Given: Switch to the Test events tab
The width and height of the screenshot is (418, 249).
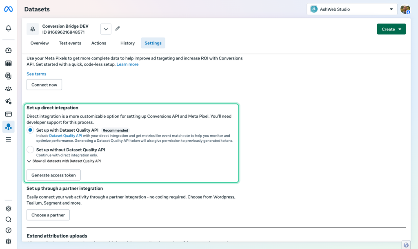Looking at the screenshot, I should [x=70, y=43].
